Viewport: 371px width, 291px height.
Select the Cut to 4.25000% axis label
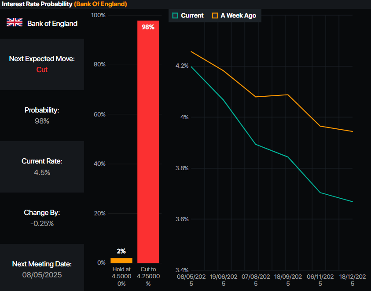[x=148, y=276]
